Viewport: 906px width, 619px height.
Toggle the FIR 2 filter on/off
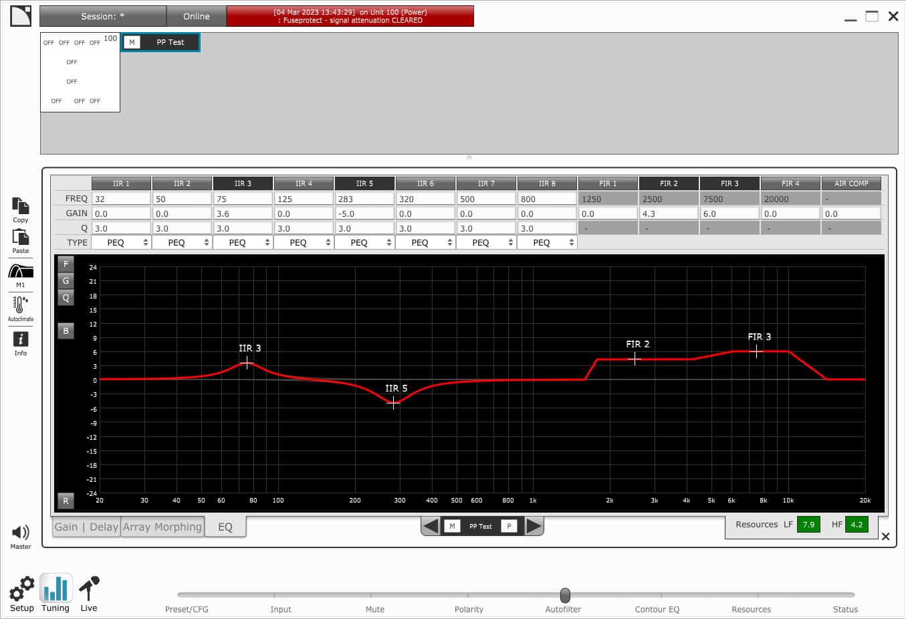669,183
